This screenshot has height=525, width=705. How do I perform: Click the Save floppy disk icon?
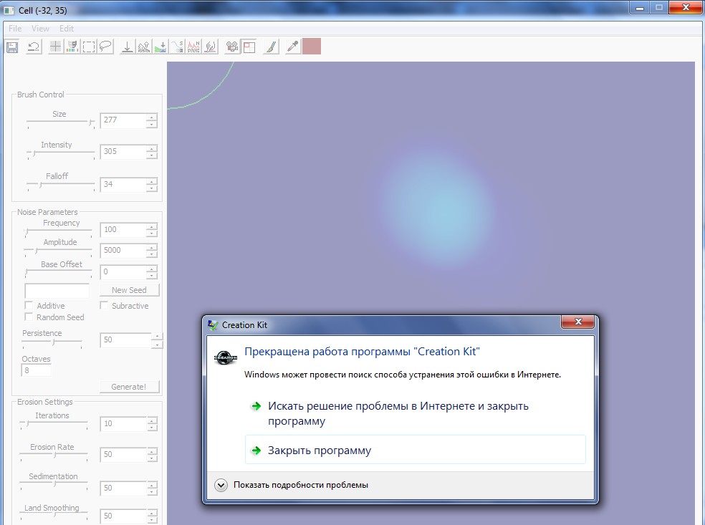tap(12, 47)
